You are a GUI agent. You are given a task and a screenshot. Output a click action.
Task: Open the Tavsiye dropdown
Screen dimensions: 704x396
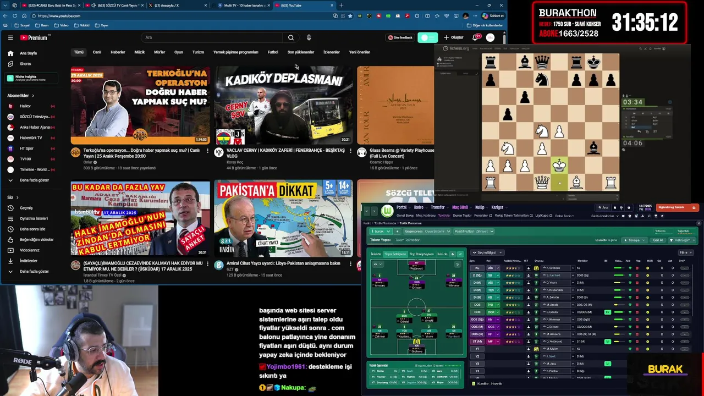coord(634,240)
